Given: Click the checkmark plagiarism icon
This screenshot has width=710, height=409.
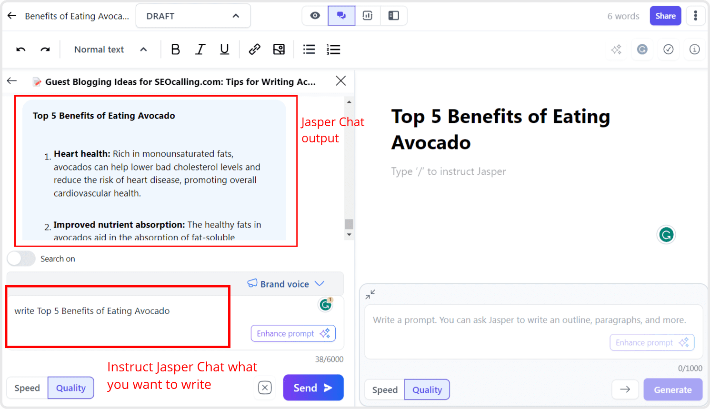Looking at the screenshot, I should pyautogui.click(x=668, y=49).
